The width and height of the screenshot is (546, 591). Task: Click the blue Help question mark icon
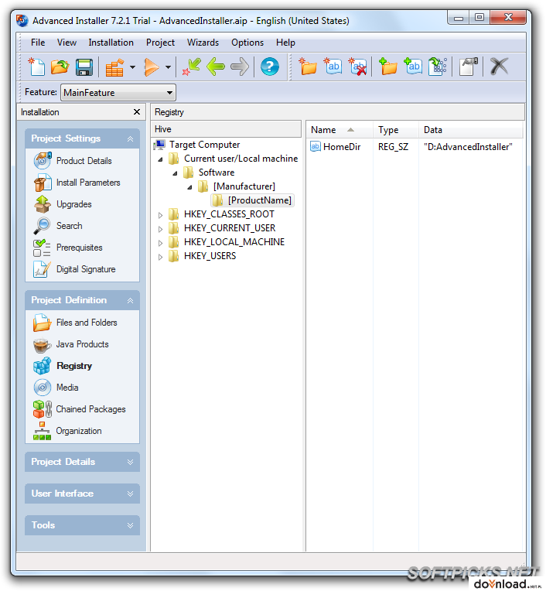click(x=270, y=67)
